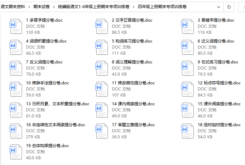This screenshot has height=165, width=245.
Task: Select the icon of 6 近义词提分卷.doc
Action: point(187,47)
